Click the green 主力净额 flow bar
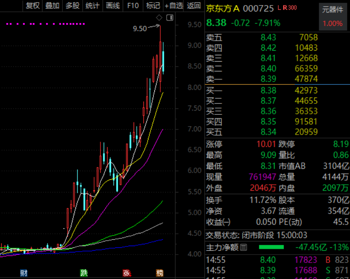The height and width of the screenshot is (279, 350). click(271, 247)
